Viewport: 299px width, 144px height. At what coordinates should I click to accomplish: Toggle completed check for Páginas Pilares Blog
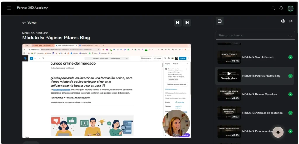click(291, 76)
